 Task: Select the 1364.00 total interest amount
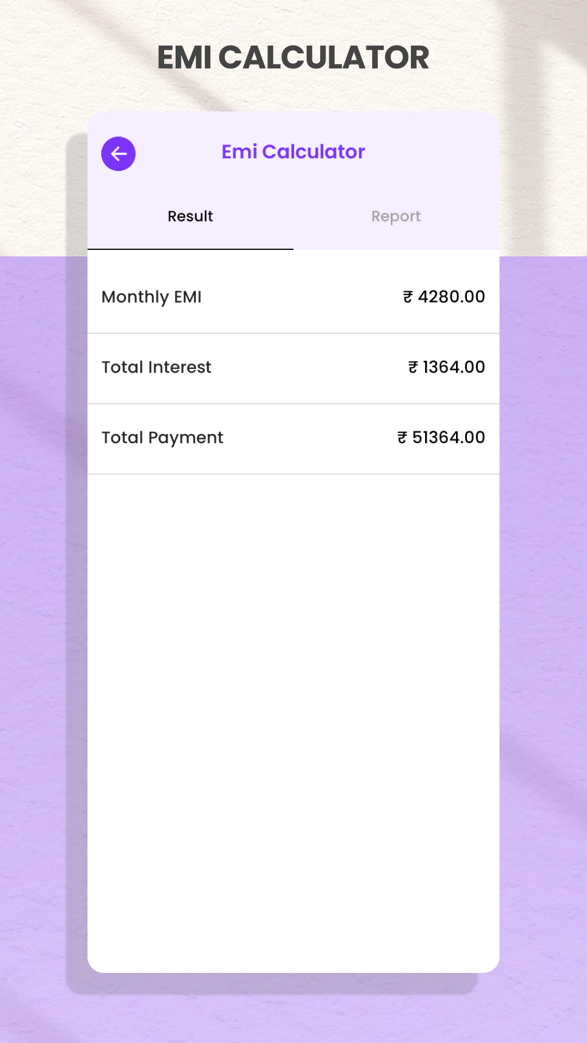point(454,367)
